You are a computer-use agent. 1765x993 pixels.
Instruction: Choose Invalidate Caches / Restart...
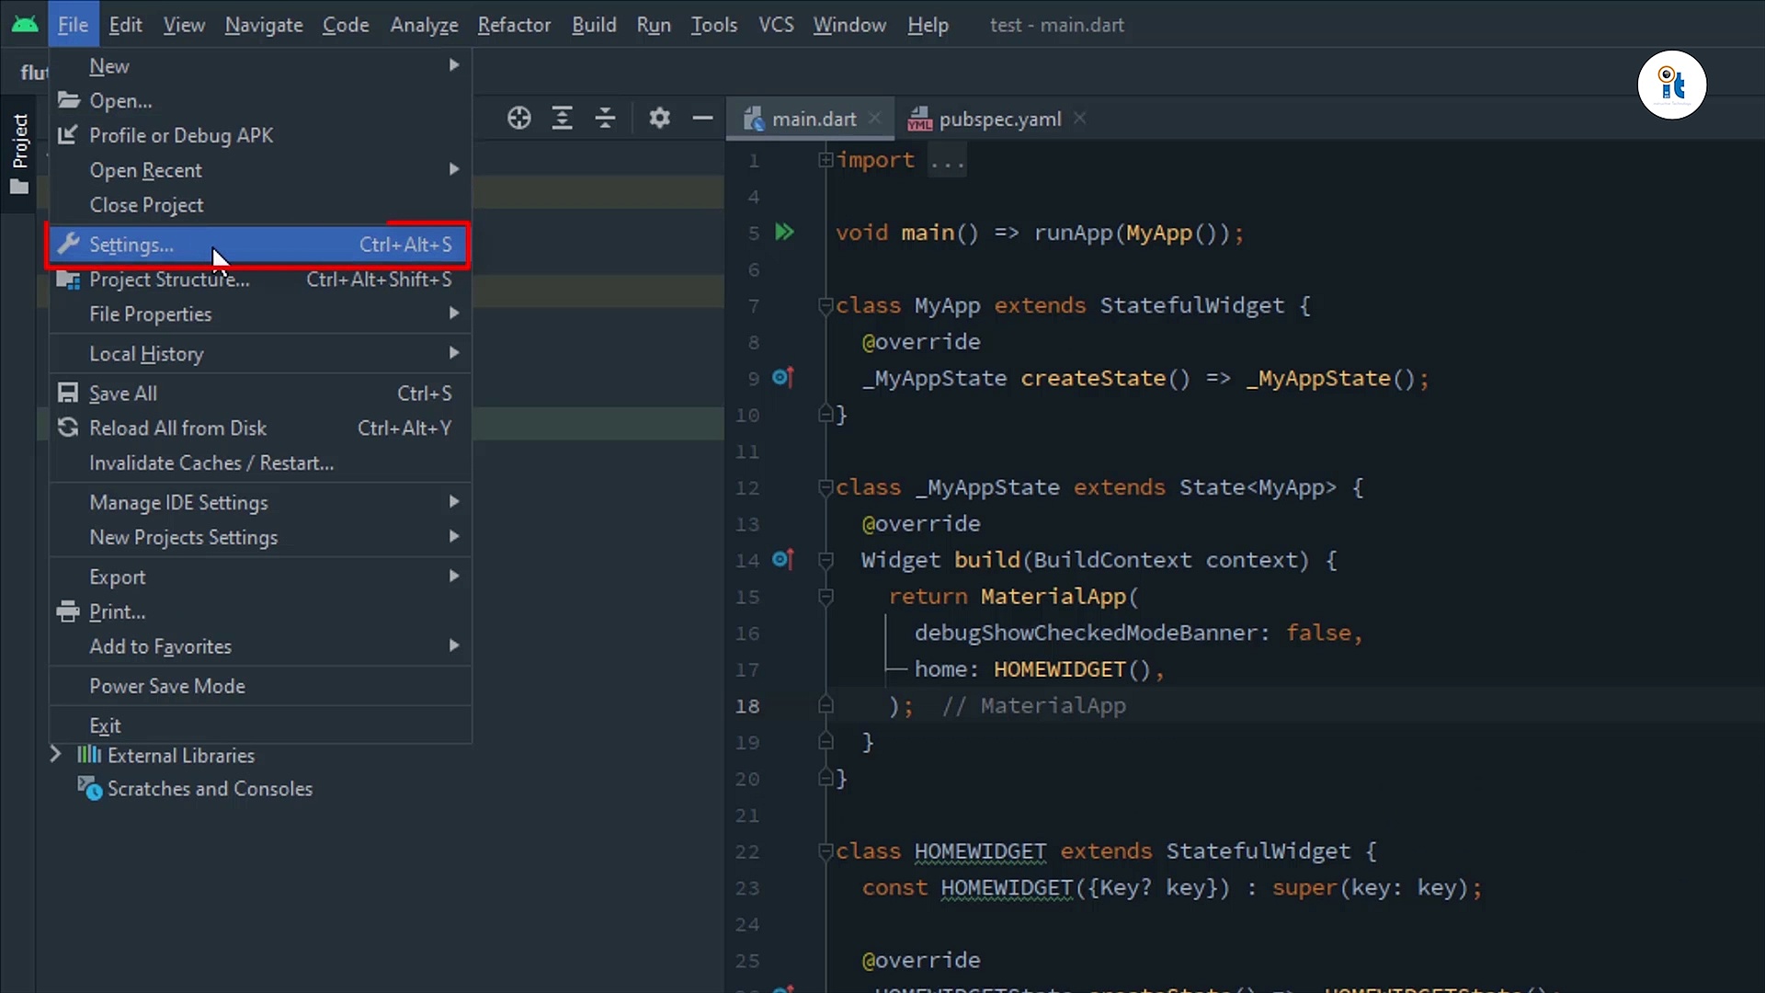(260, 463)
